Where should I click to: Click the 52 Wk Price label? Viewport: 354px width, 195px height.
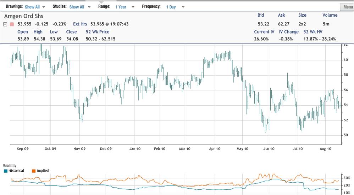tap(98, 32)
